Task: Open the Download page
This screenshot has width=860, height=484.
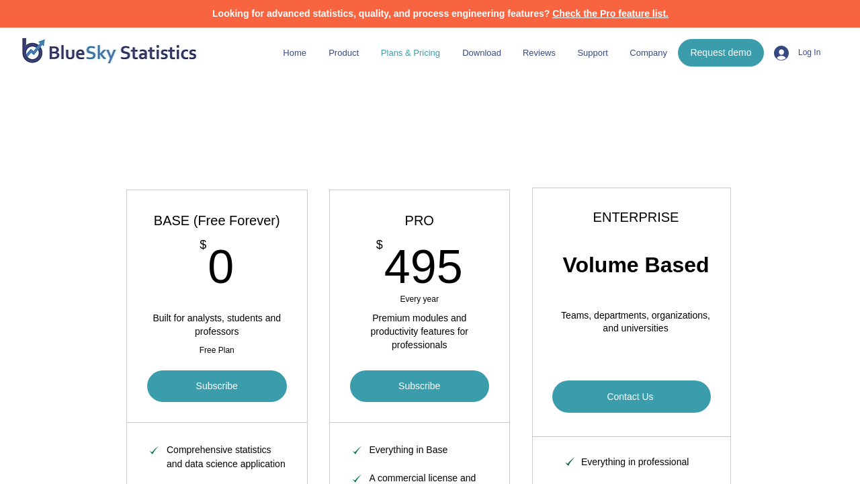Action: click(481, 53)
